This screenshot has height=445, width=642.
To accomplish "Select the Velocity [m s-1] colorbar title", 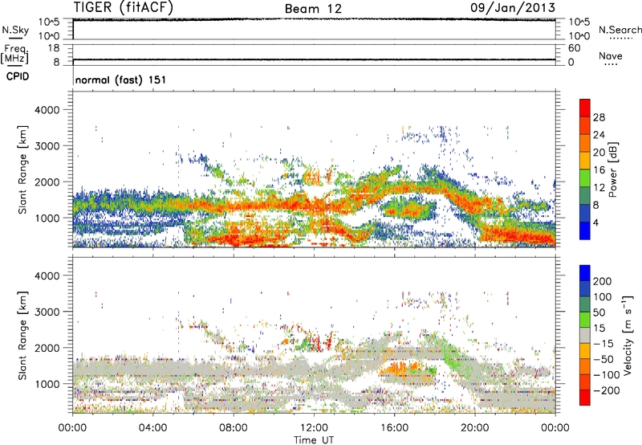I will (x=628, y=336).
